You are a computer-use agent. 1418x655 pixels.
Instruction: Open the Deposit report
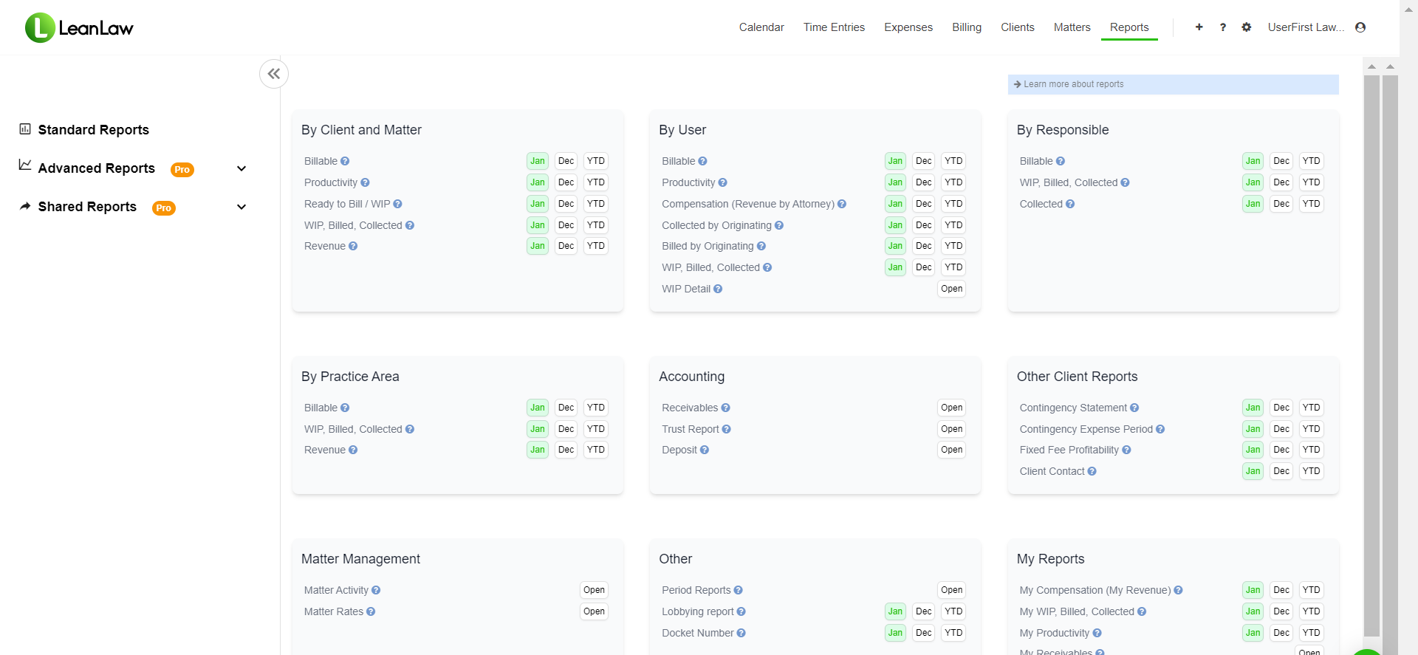pos(952,450)
